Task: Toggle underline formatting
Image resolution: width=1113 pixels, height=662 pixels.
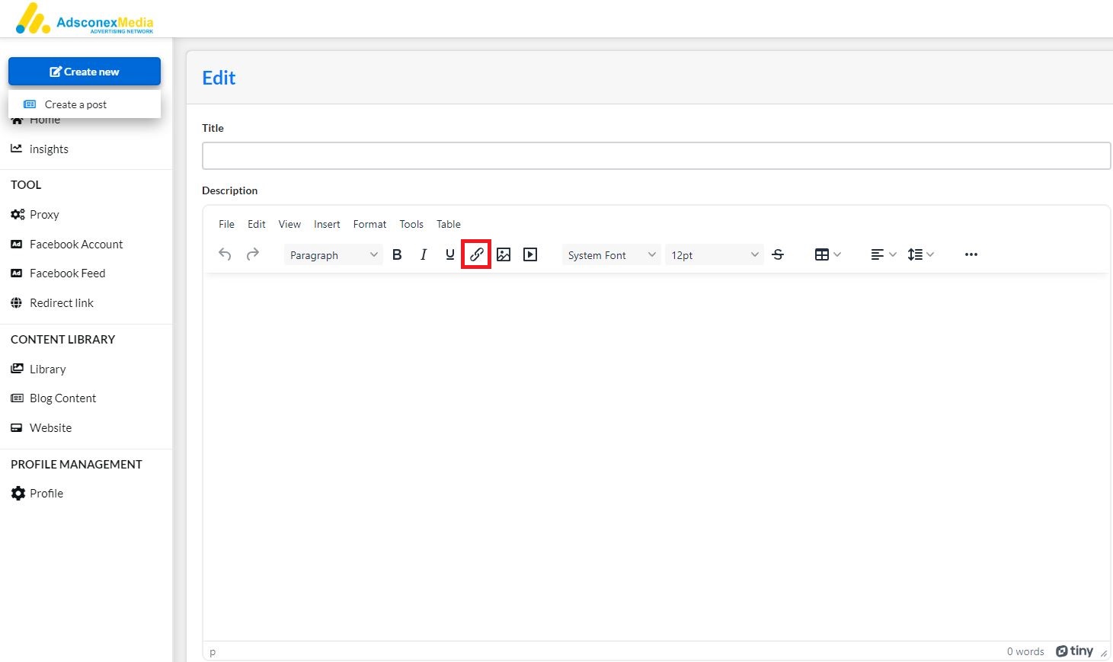Action: pos(449,254)
